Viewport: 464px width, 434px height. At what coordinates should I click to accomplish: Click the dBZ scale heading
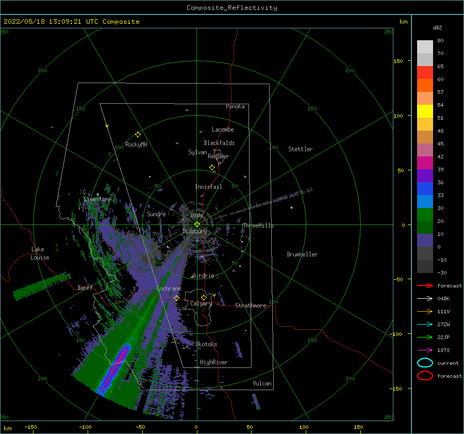pyautogui.click(x=437, y=27)
